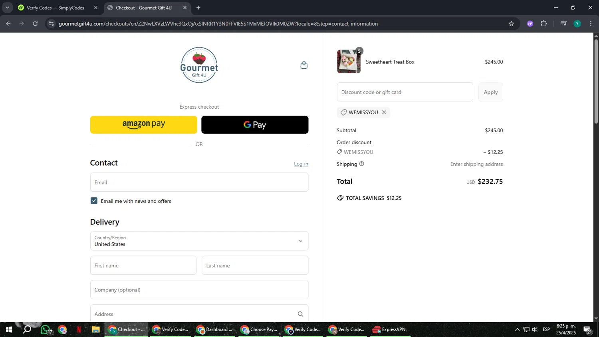Open the pinned Chrome taskbar icon

click(62, 330)
